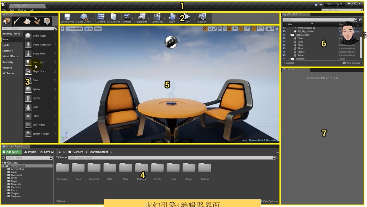
Task: Select the scale gizmo in viewport toolbar
Action: click(215, 29)
